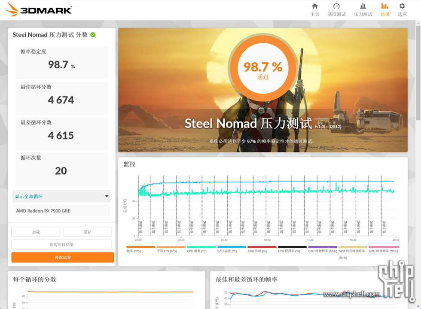Expand the 显示全部循环 dropdown
The image size is (421, 309).
pos(61,197)
